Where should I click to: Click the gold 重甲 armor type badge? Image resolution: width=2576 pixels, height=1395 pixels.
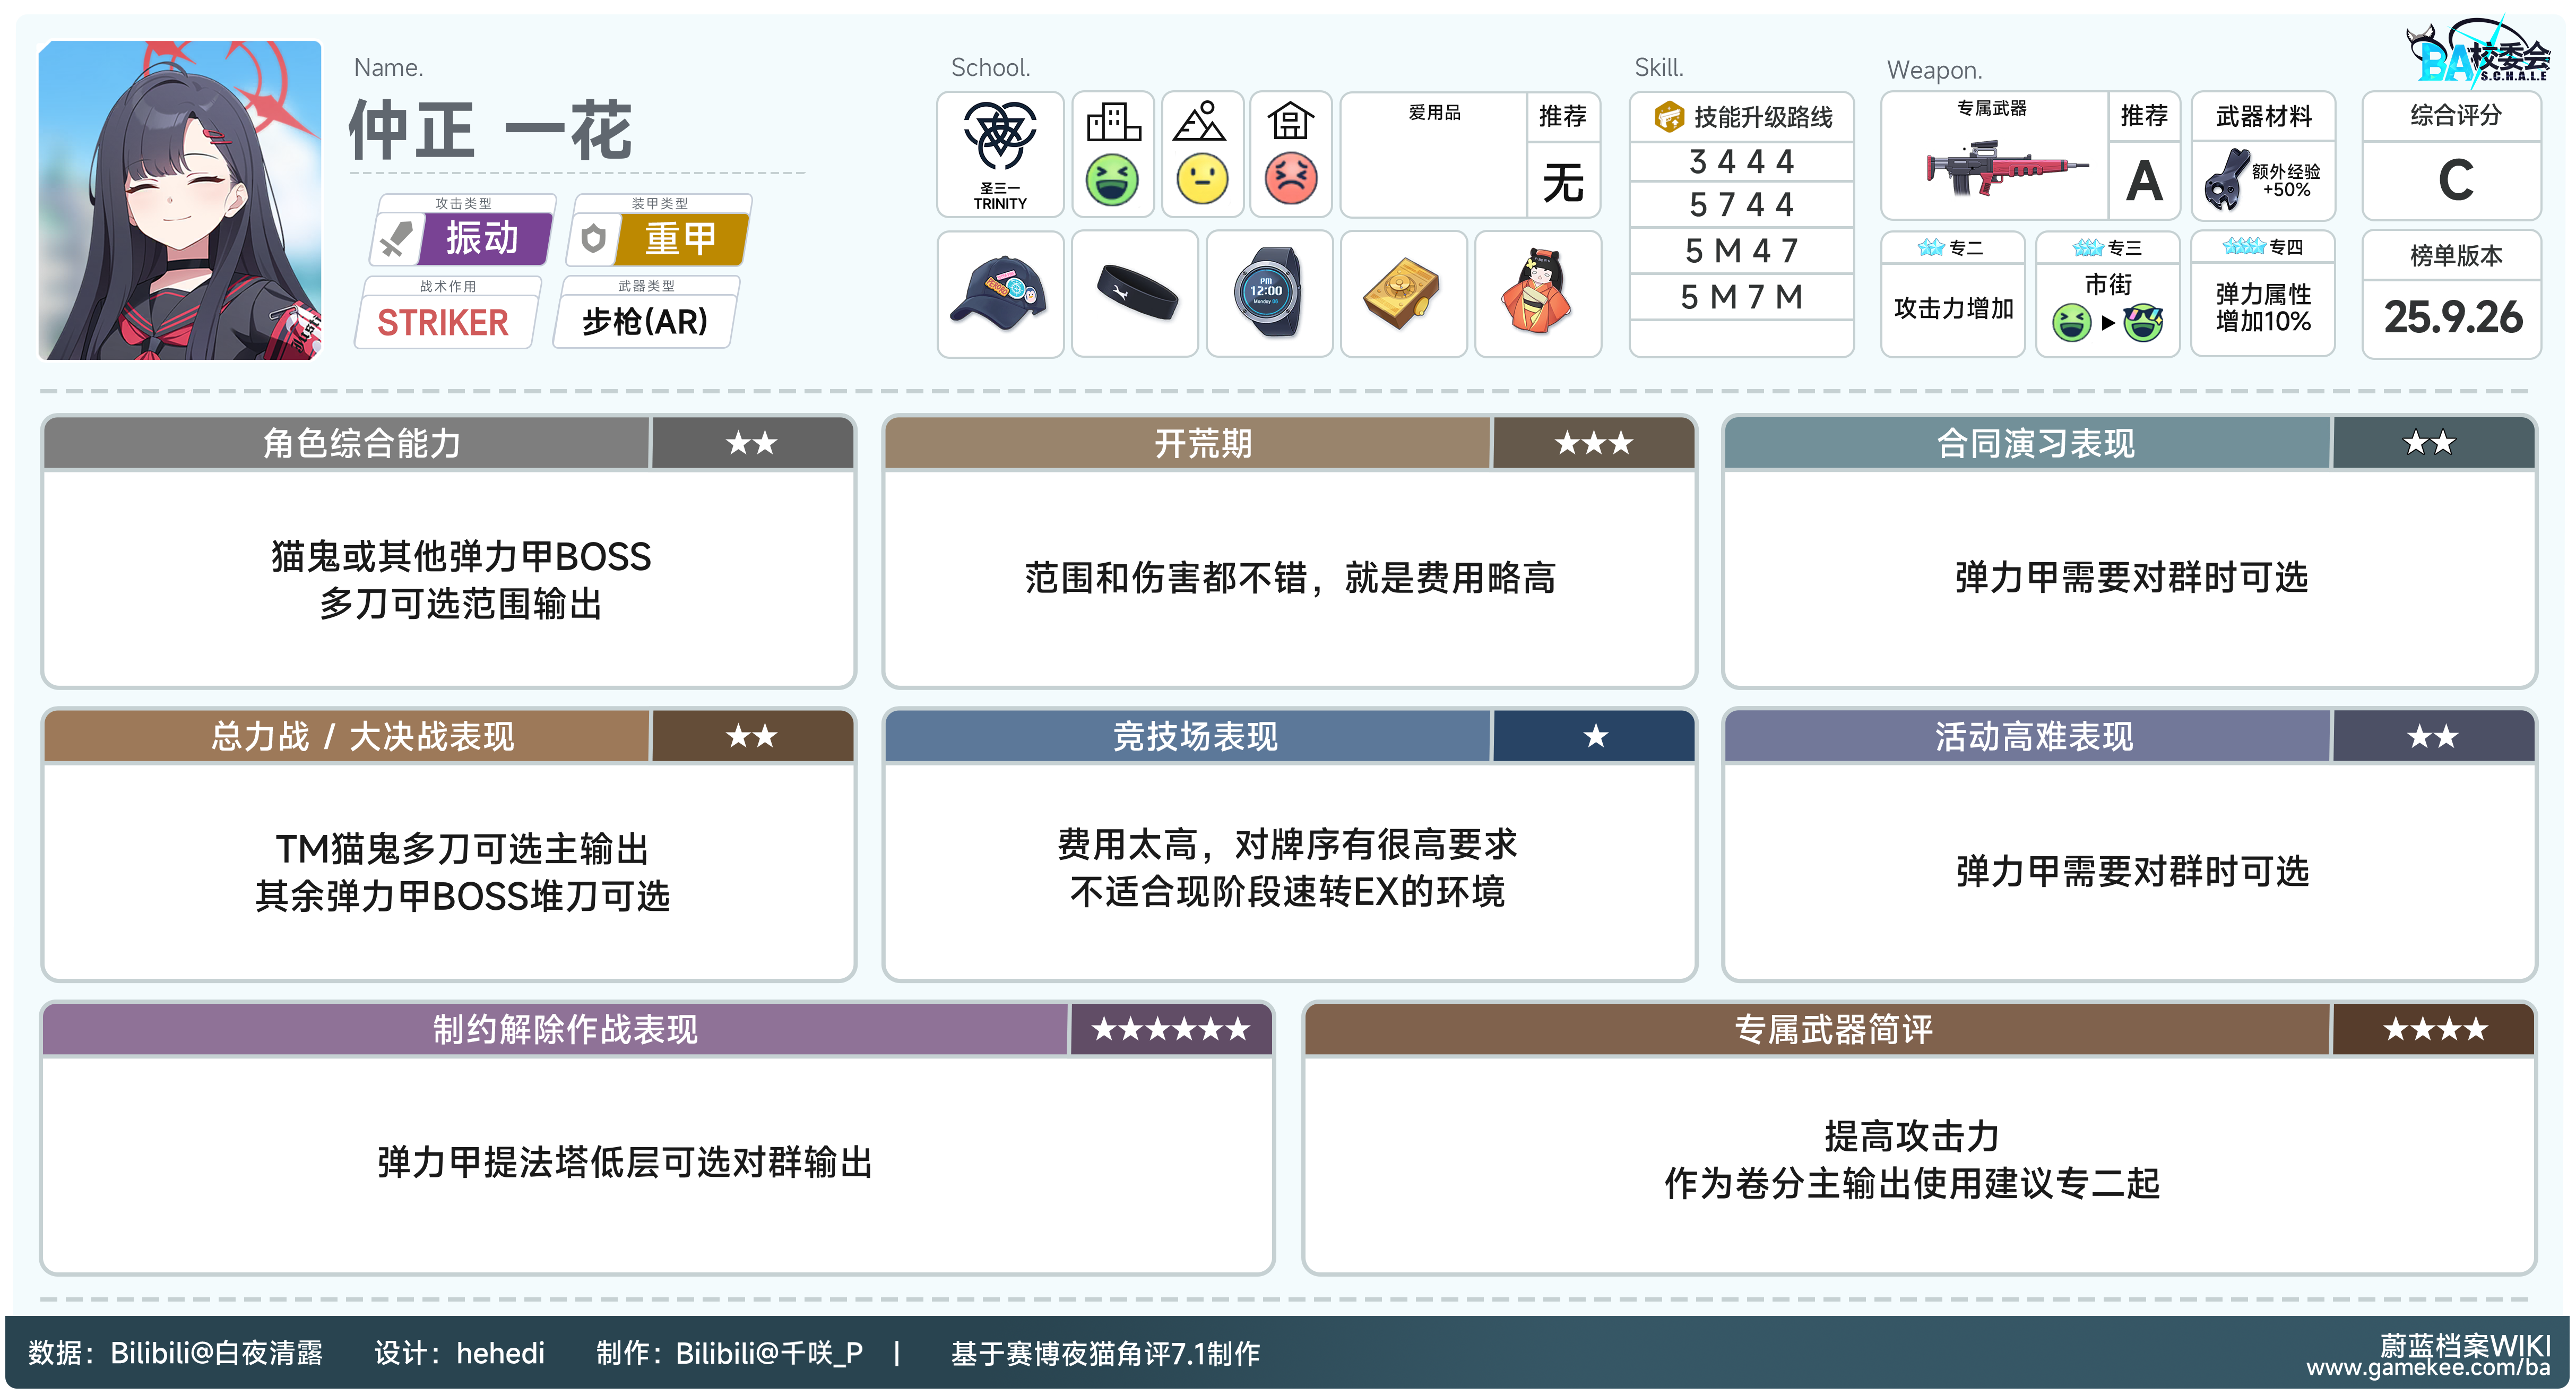pos(680,239)
